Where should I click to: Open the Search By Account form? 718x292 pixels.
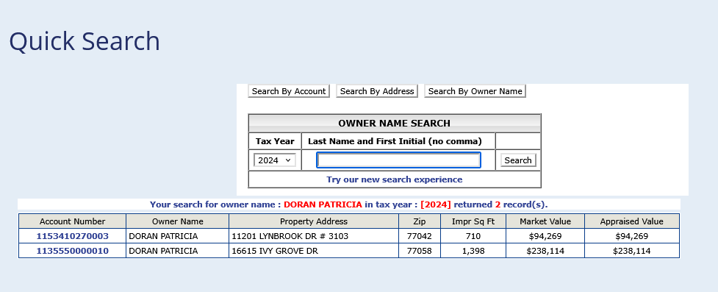289,91
